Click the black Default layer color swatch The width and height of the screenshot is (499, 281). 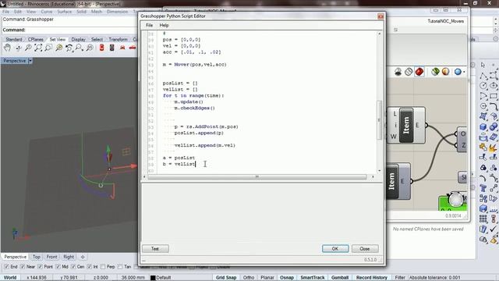(153, 278)
